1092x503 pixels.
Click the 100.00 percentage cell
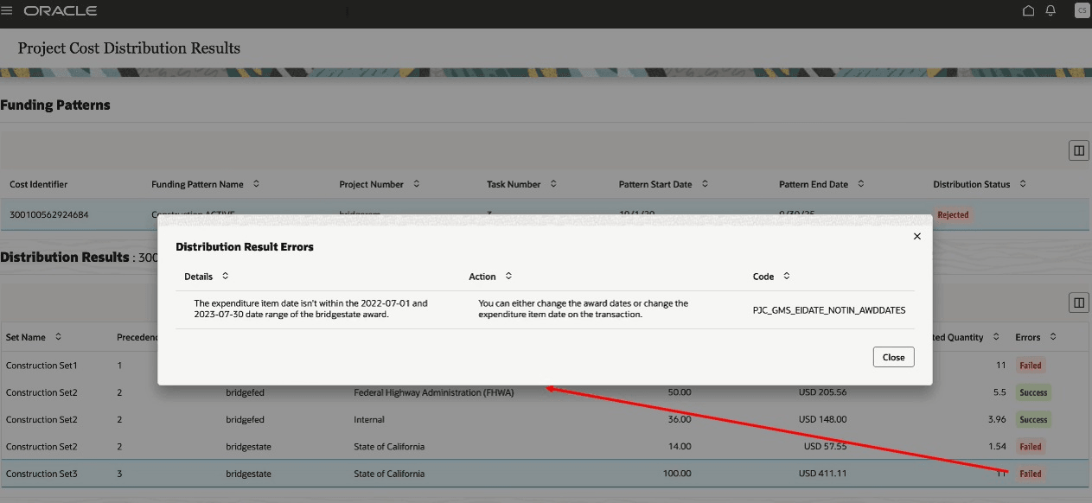point(677,474)
